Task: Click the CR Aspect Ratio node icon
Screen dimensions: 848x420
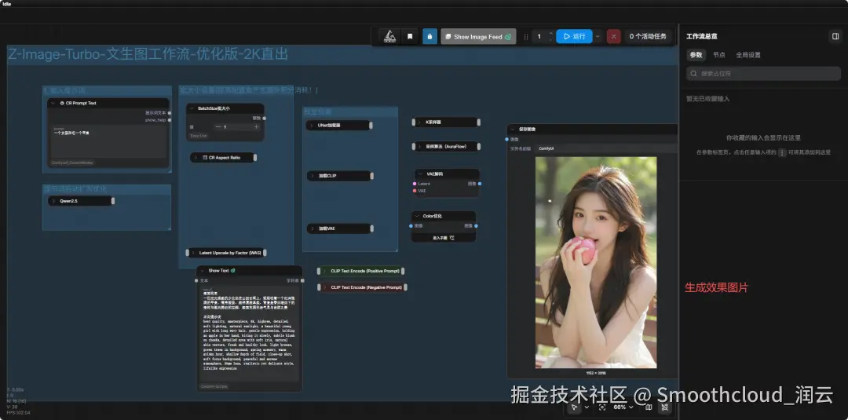Action: point(204,157)
